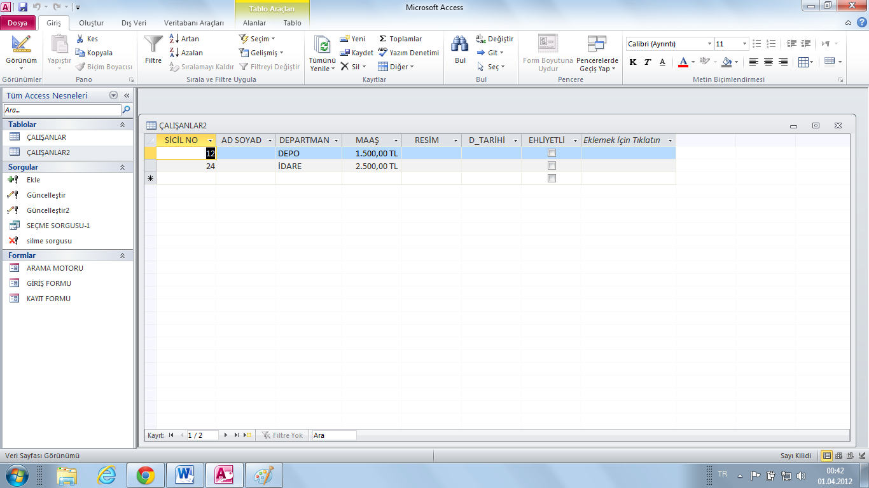Click the Bul binoculars icon
The image size is (869, 488).
460,43
